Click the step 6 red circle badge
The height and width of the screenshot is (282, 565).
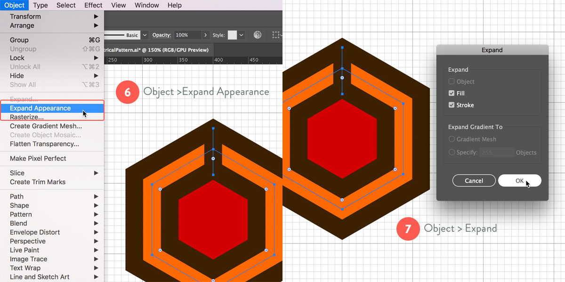[128, 92]
